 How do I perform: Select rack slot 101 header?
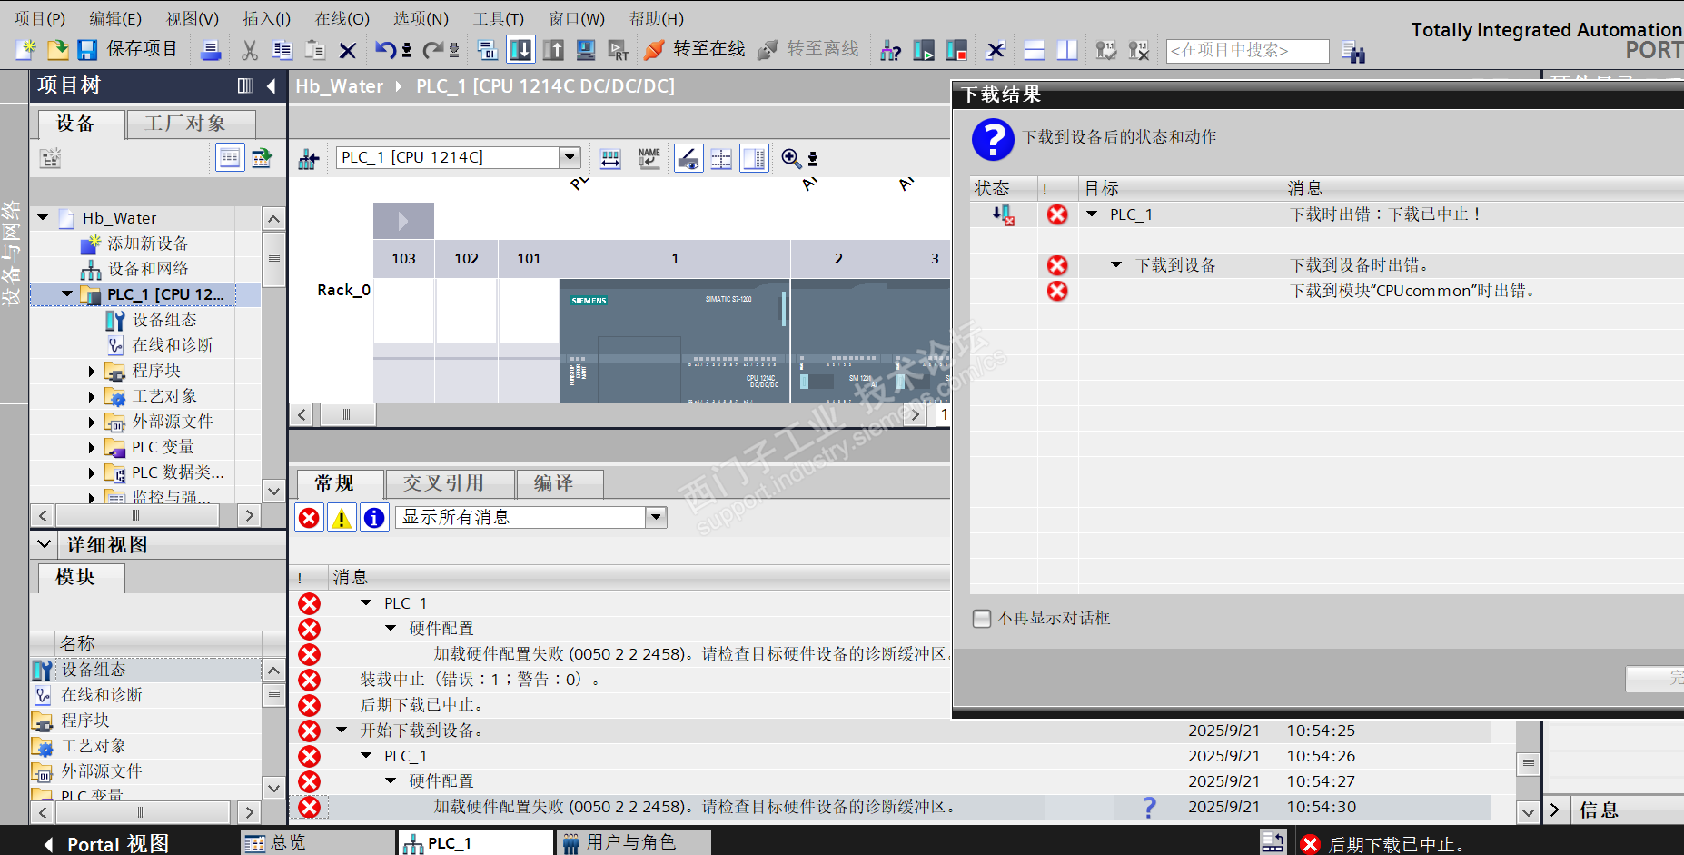point(529,259)
